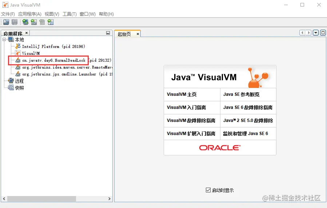The height and width of the screenshot is (208, 327).
Task: Click the Add Remote Host toolbar icon
Action: tap(25, 22)
